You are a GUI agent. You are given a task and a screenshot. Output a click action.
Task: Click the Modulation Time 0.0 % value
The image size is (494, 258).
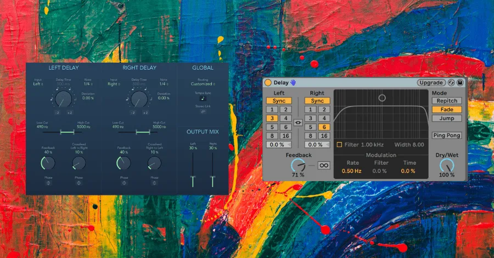click(x=408, y=171)
